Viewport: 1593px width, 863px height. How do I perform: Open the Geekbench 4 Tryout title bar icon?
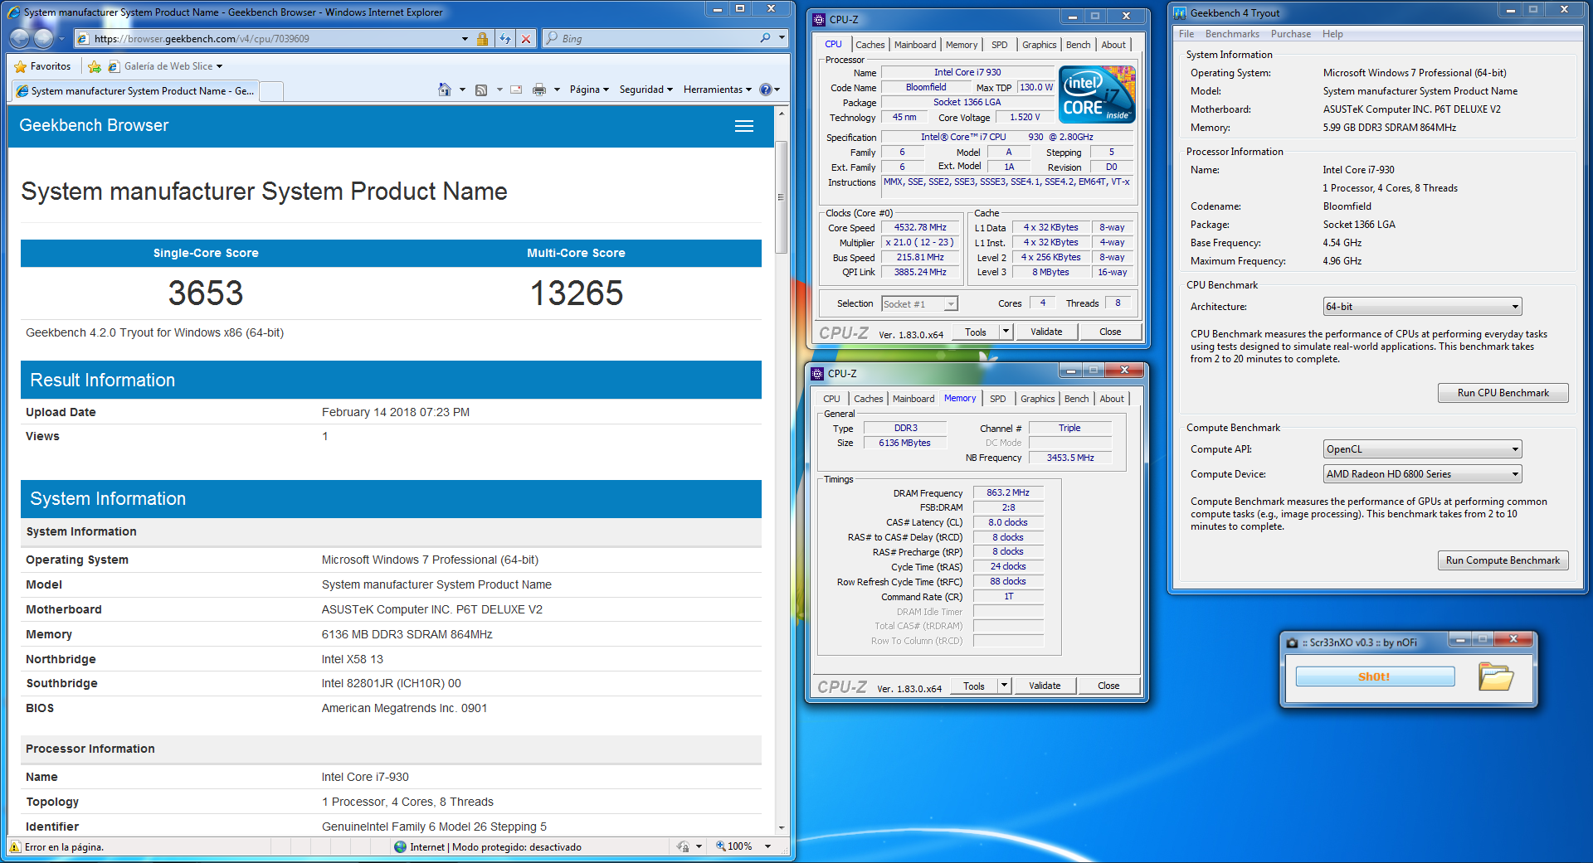(x=1180, y=13)
